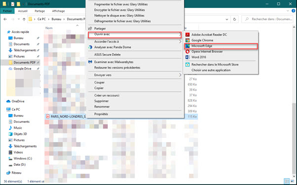
Task: Go up one folder level
Action: 24,19
